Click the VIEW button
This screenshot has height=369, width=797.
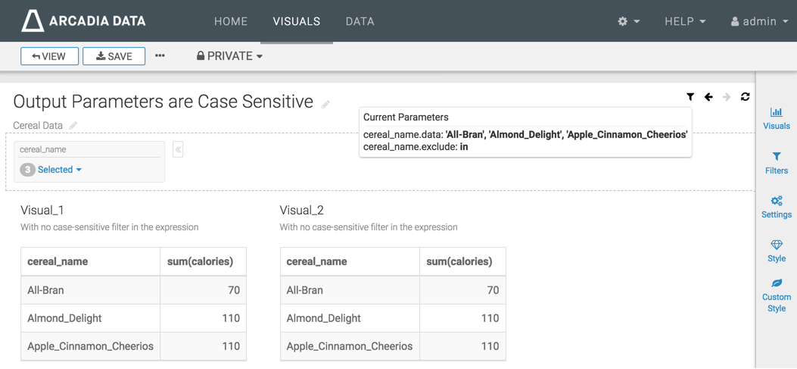pyautogui.click(x=49, y=56)
